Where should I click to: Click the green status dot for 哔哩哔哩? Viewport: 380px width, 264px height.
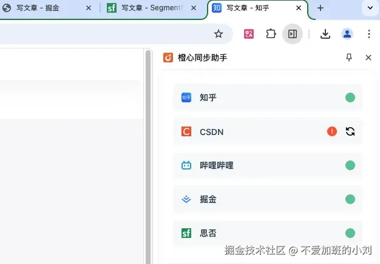tap(350, 165)
